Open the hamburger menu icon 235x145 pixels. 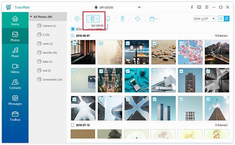click(207, 7)
